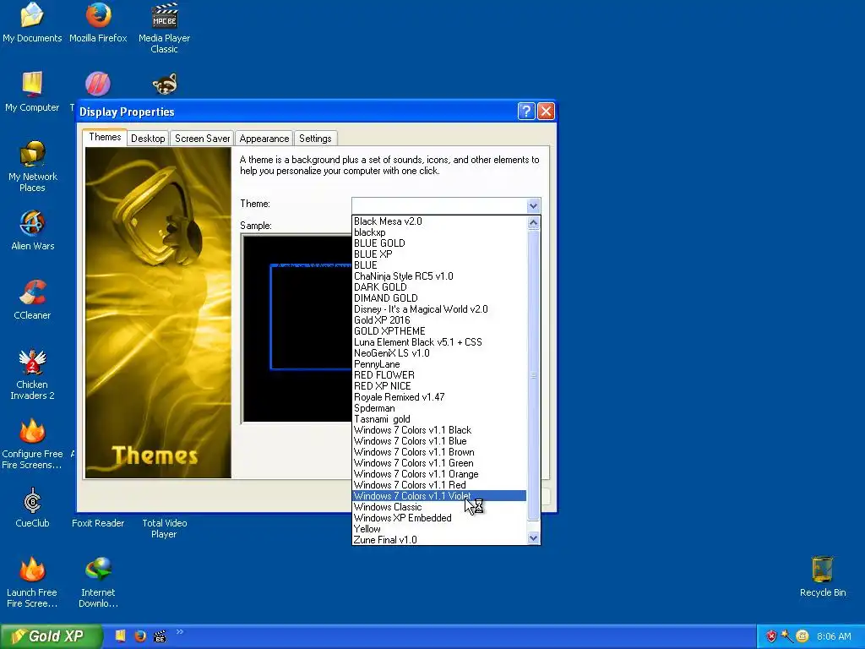Select Yellow theme
The image size is (865, 649).
coord(439,529)
